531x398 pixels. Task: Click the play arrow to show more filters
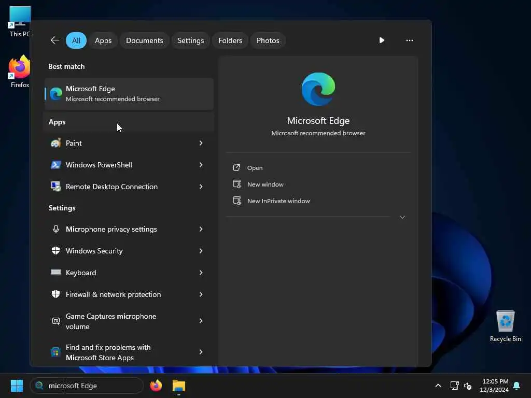382,40
